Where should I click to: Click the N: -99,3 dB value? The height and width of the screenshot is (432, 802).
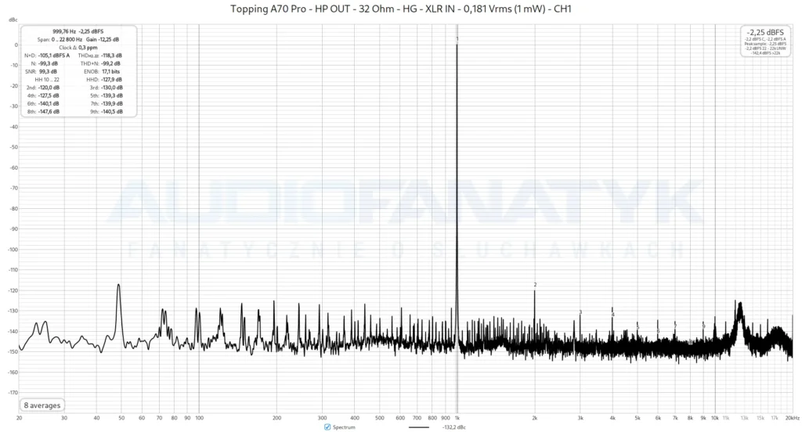(48, 63)
